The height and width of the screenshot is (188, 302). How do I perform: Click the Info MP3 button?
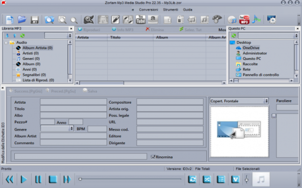123,30
